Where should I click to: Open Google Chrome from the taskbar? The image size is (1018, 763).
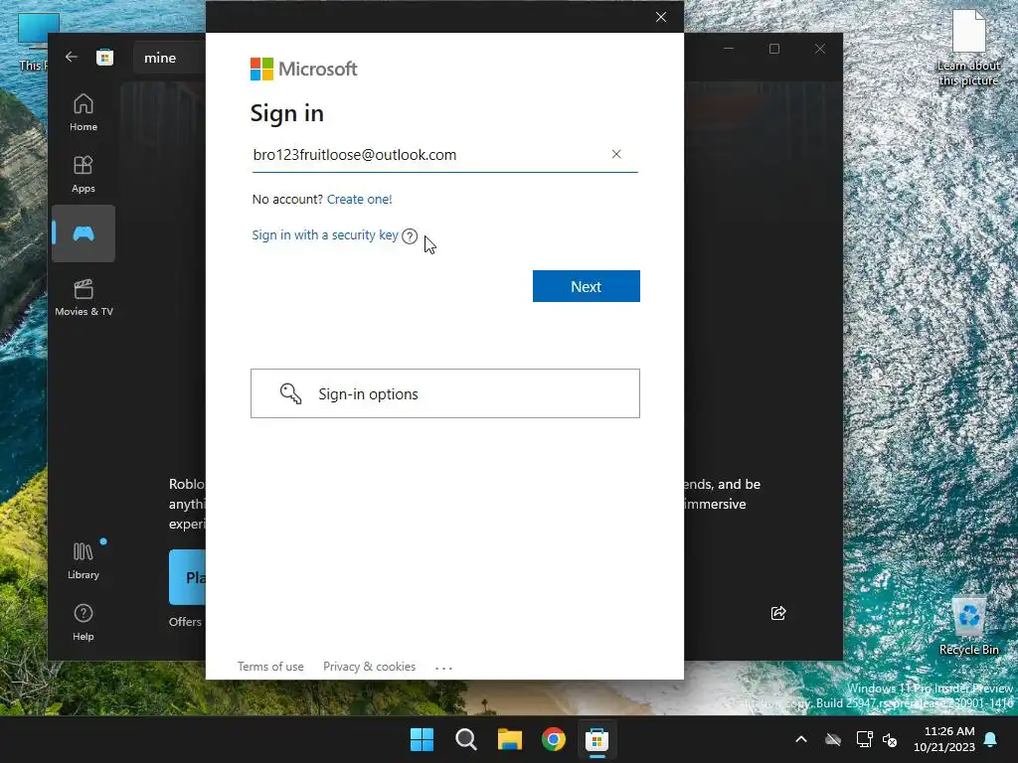point(553,739)
